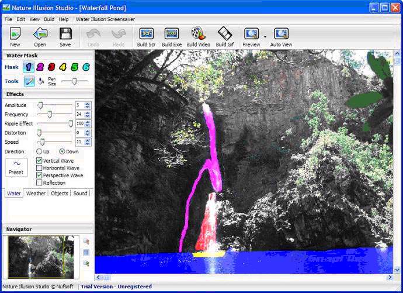Screen dimensions: 403x293
Task: Click the canvas vertical scrollbar down arrow
Action: [397, 270]
